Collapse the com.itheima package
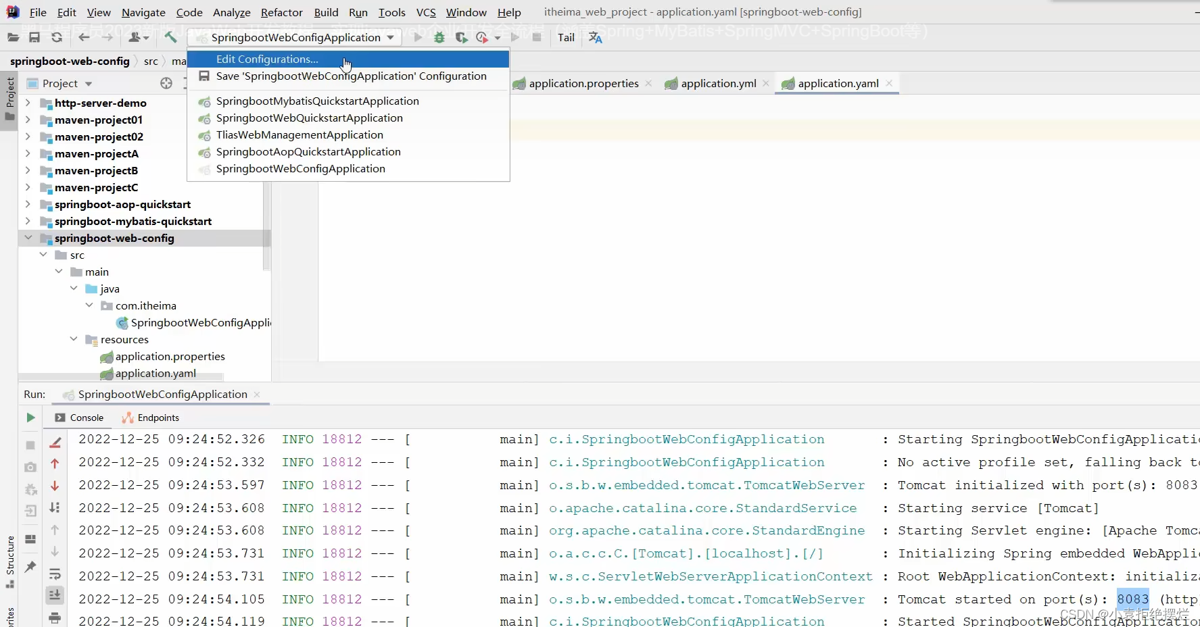 pyautogui.click(x=89, y=305)
